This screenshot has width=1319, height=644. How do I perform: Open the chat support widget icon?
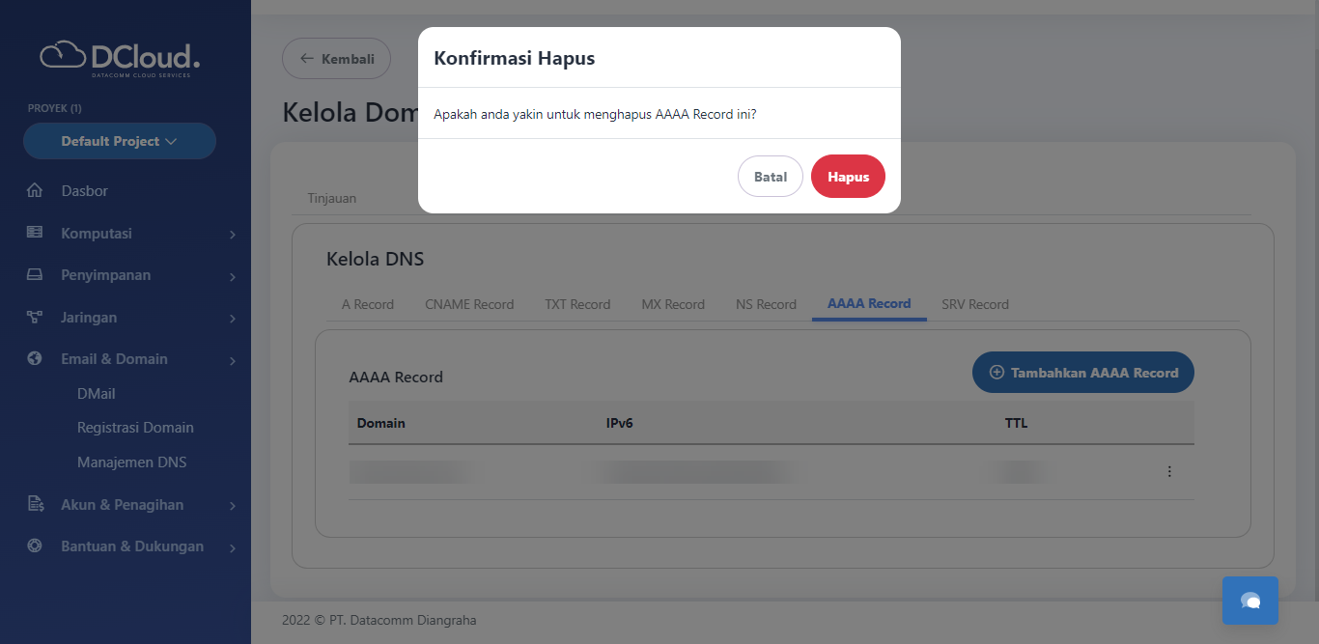[x=1249, y=600]
